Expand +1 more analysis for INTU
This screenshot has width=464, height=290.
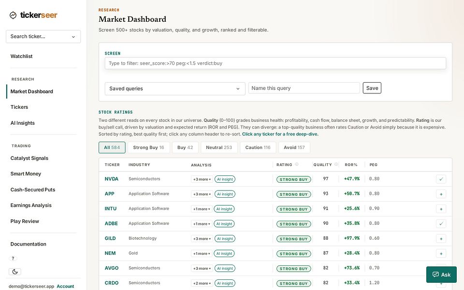click(202, 209)
